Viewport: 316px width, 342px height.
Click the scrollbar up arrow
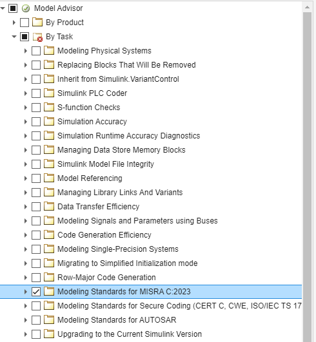(307, 8)
